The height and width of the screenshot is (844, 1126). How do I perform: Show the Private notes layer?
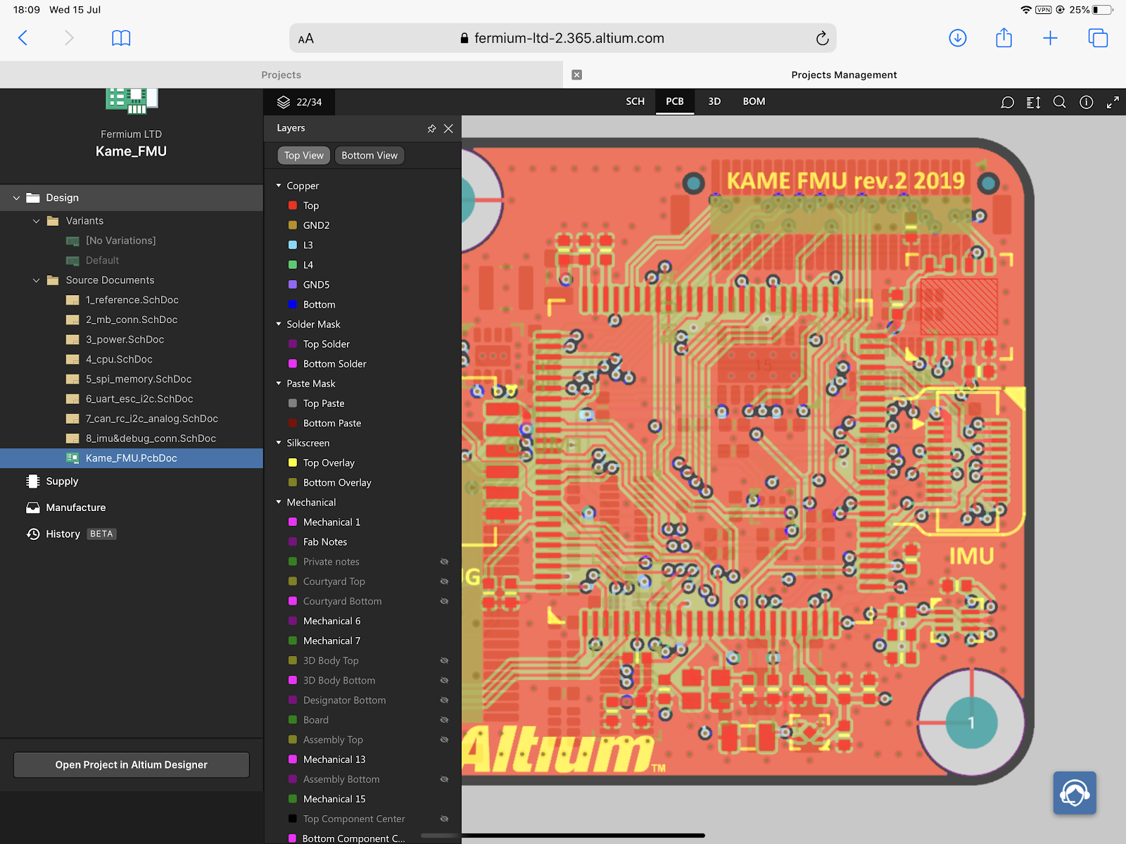tap(444, 562)
